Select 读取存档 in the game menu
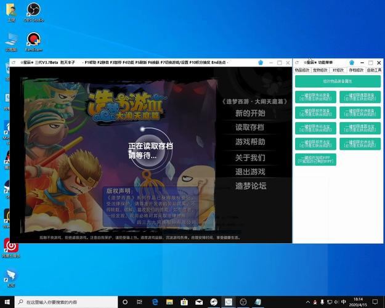Viewport: 385px width, 308px height. pyautogui.click(x=249, y=128)
